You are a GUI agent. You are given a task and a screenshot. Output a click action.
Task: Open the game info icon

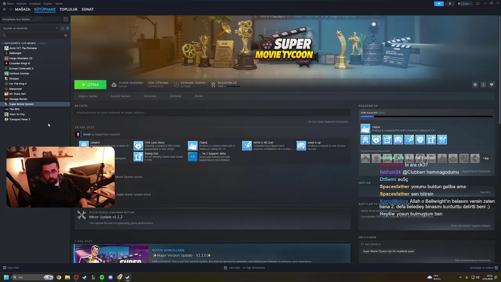pyautogui.click(x=483, y=85)
